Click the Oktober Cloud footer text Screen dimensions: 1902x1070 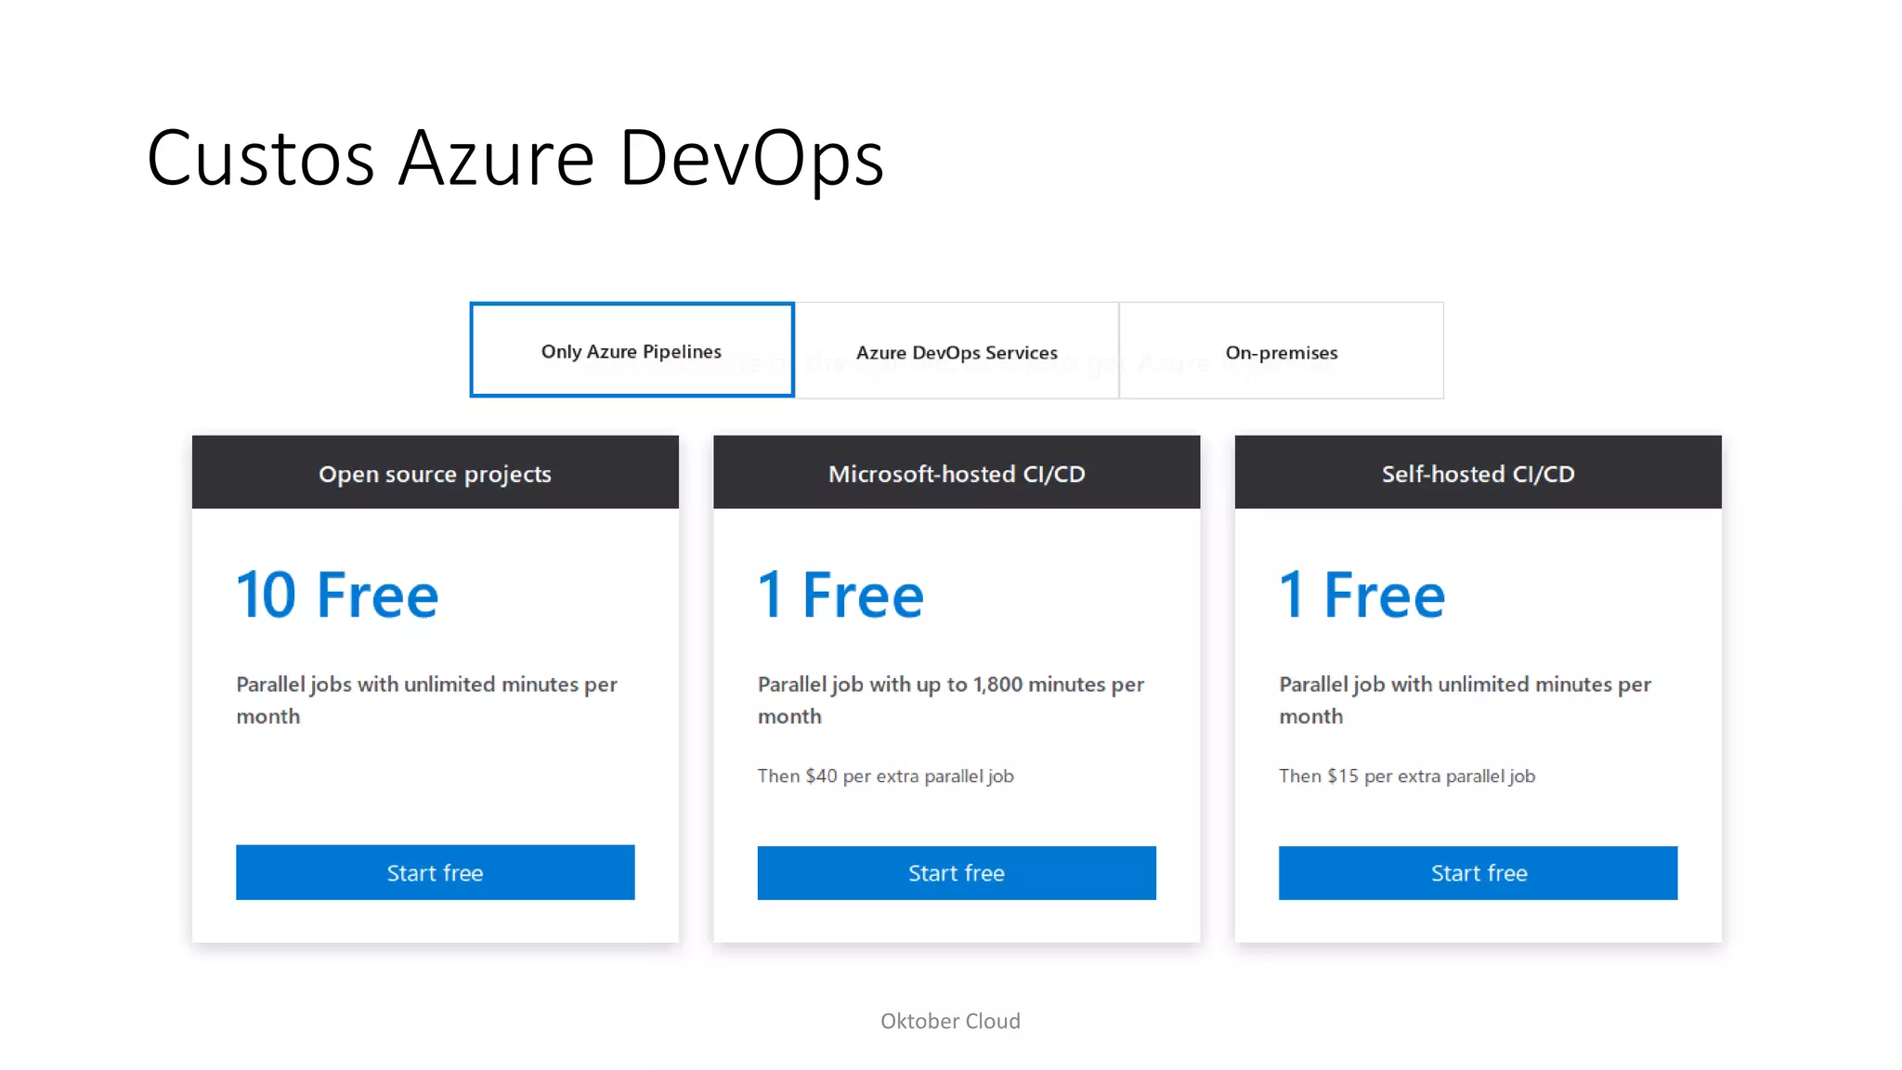[950, 1021]
